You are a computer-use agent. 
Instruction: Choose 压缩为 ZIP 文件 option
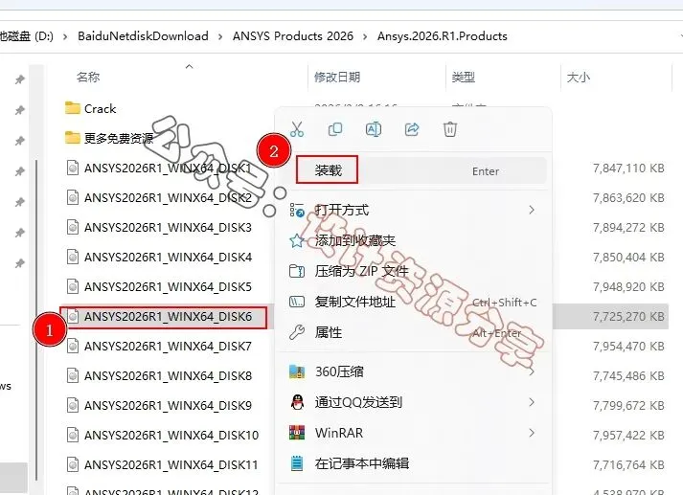tap(414, 271)
